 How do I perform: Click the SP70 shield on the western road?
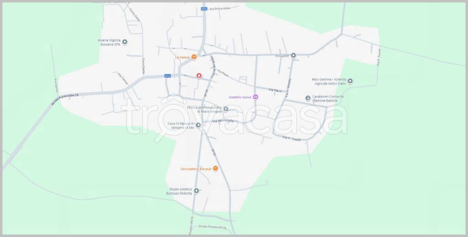point(167,76)
